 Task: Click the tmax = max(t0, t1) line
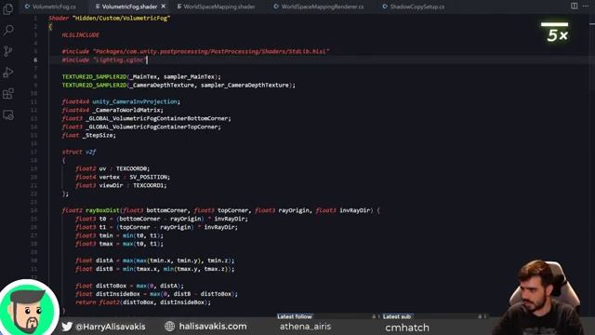(x=119, y=244)
